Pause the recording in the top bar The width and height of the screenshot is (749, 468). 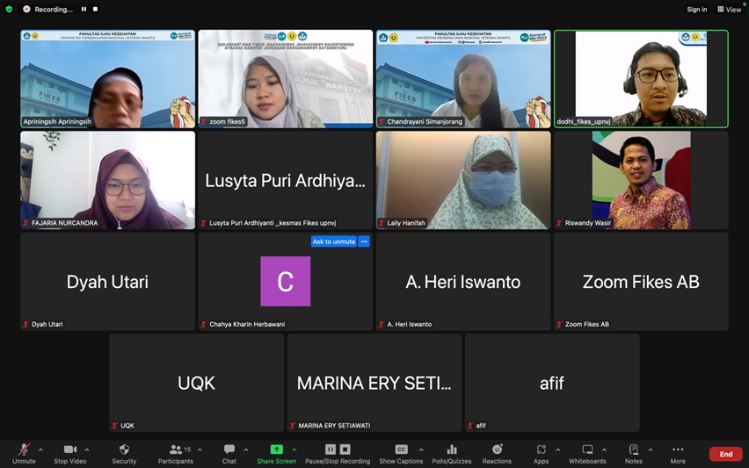[84, 10]
